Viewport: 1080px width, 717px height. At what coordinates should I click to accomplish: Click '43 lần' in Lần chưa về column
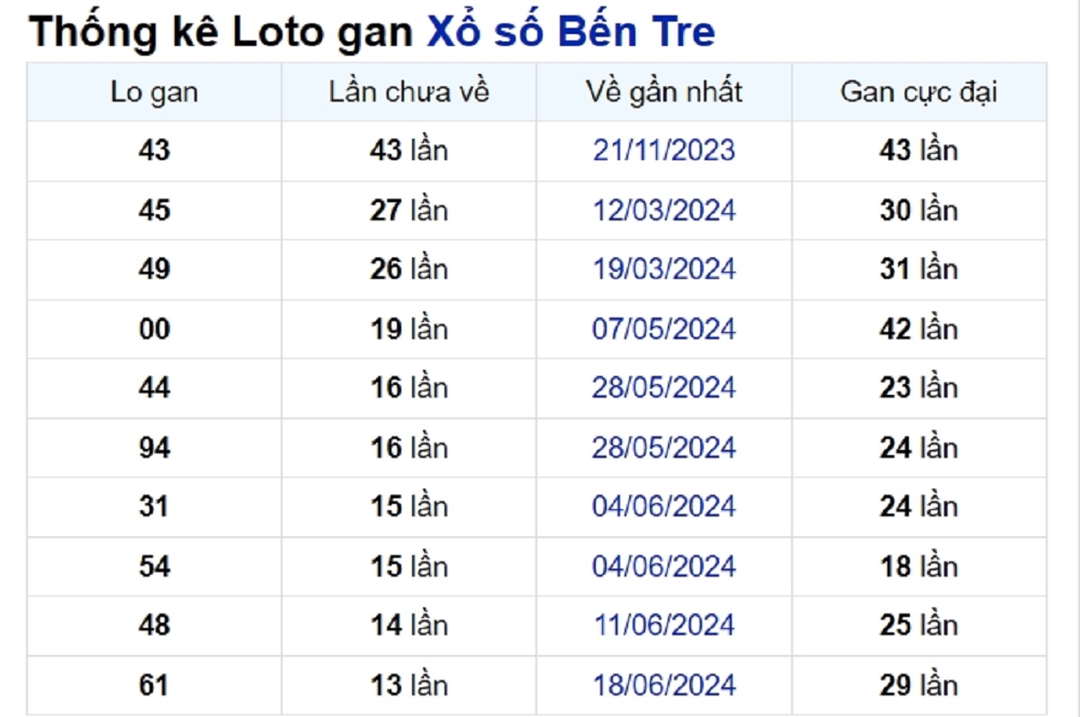click(409, 150)
